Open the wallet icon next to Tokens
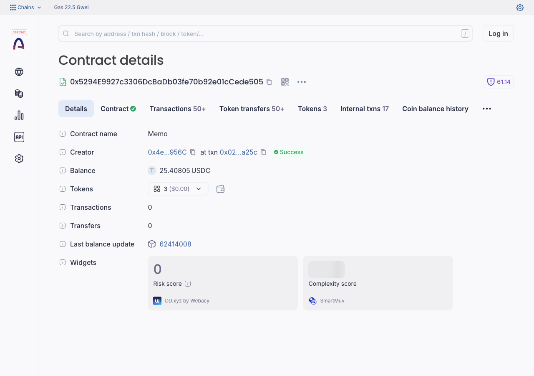This screenshot has width=534, height=376. [x=221, y=189]
